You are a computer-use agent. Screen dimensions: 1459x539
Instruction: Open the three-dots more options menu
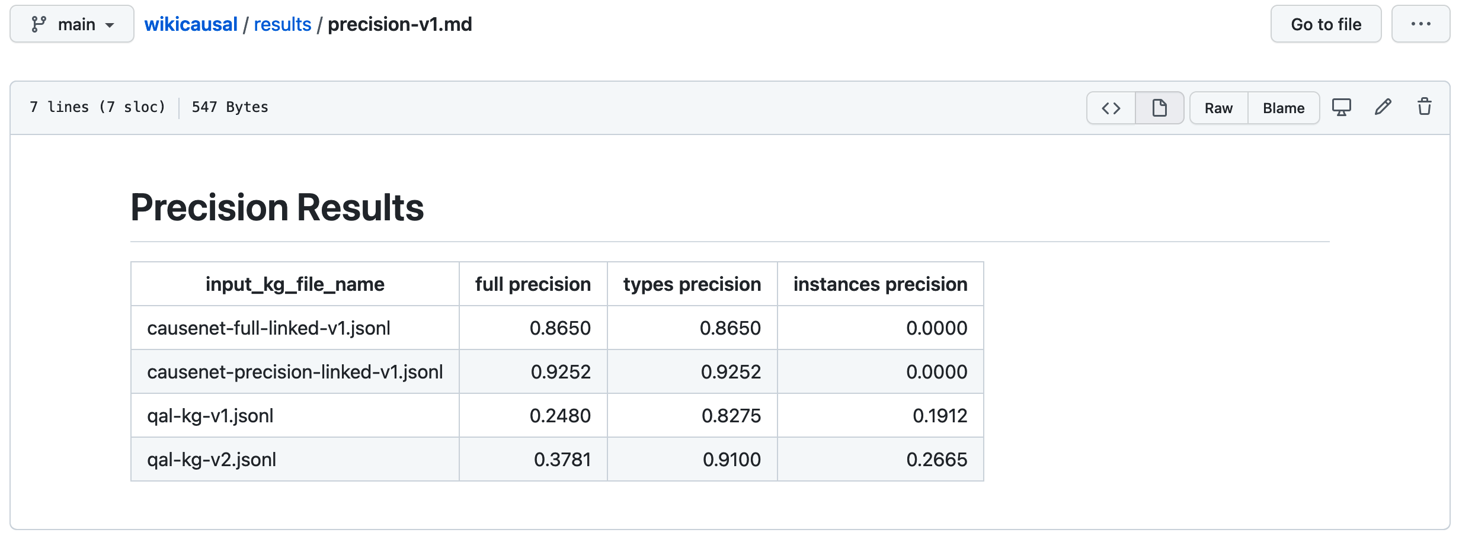coord(1420,24)
